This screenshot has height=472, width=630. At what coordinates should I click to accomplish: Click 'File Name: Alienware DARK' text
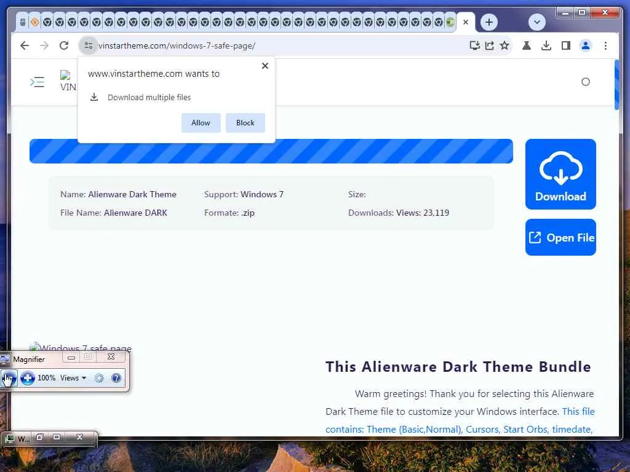coord(114,213)
